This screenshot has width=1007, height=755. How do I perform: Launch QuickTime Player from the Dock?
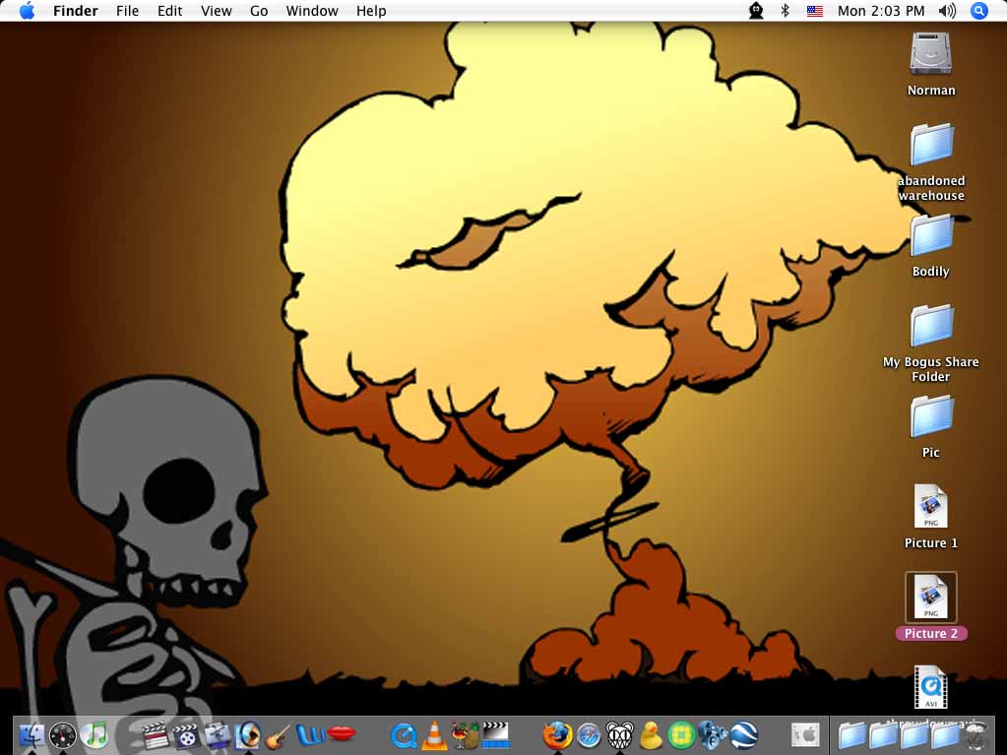coord(404,735)
